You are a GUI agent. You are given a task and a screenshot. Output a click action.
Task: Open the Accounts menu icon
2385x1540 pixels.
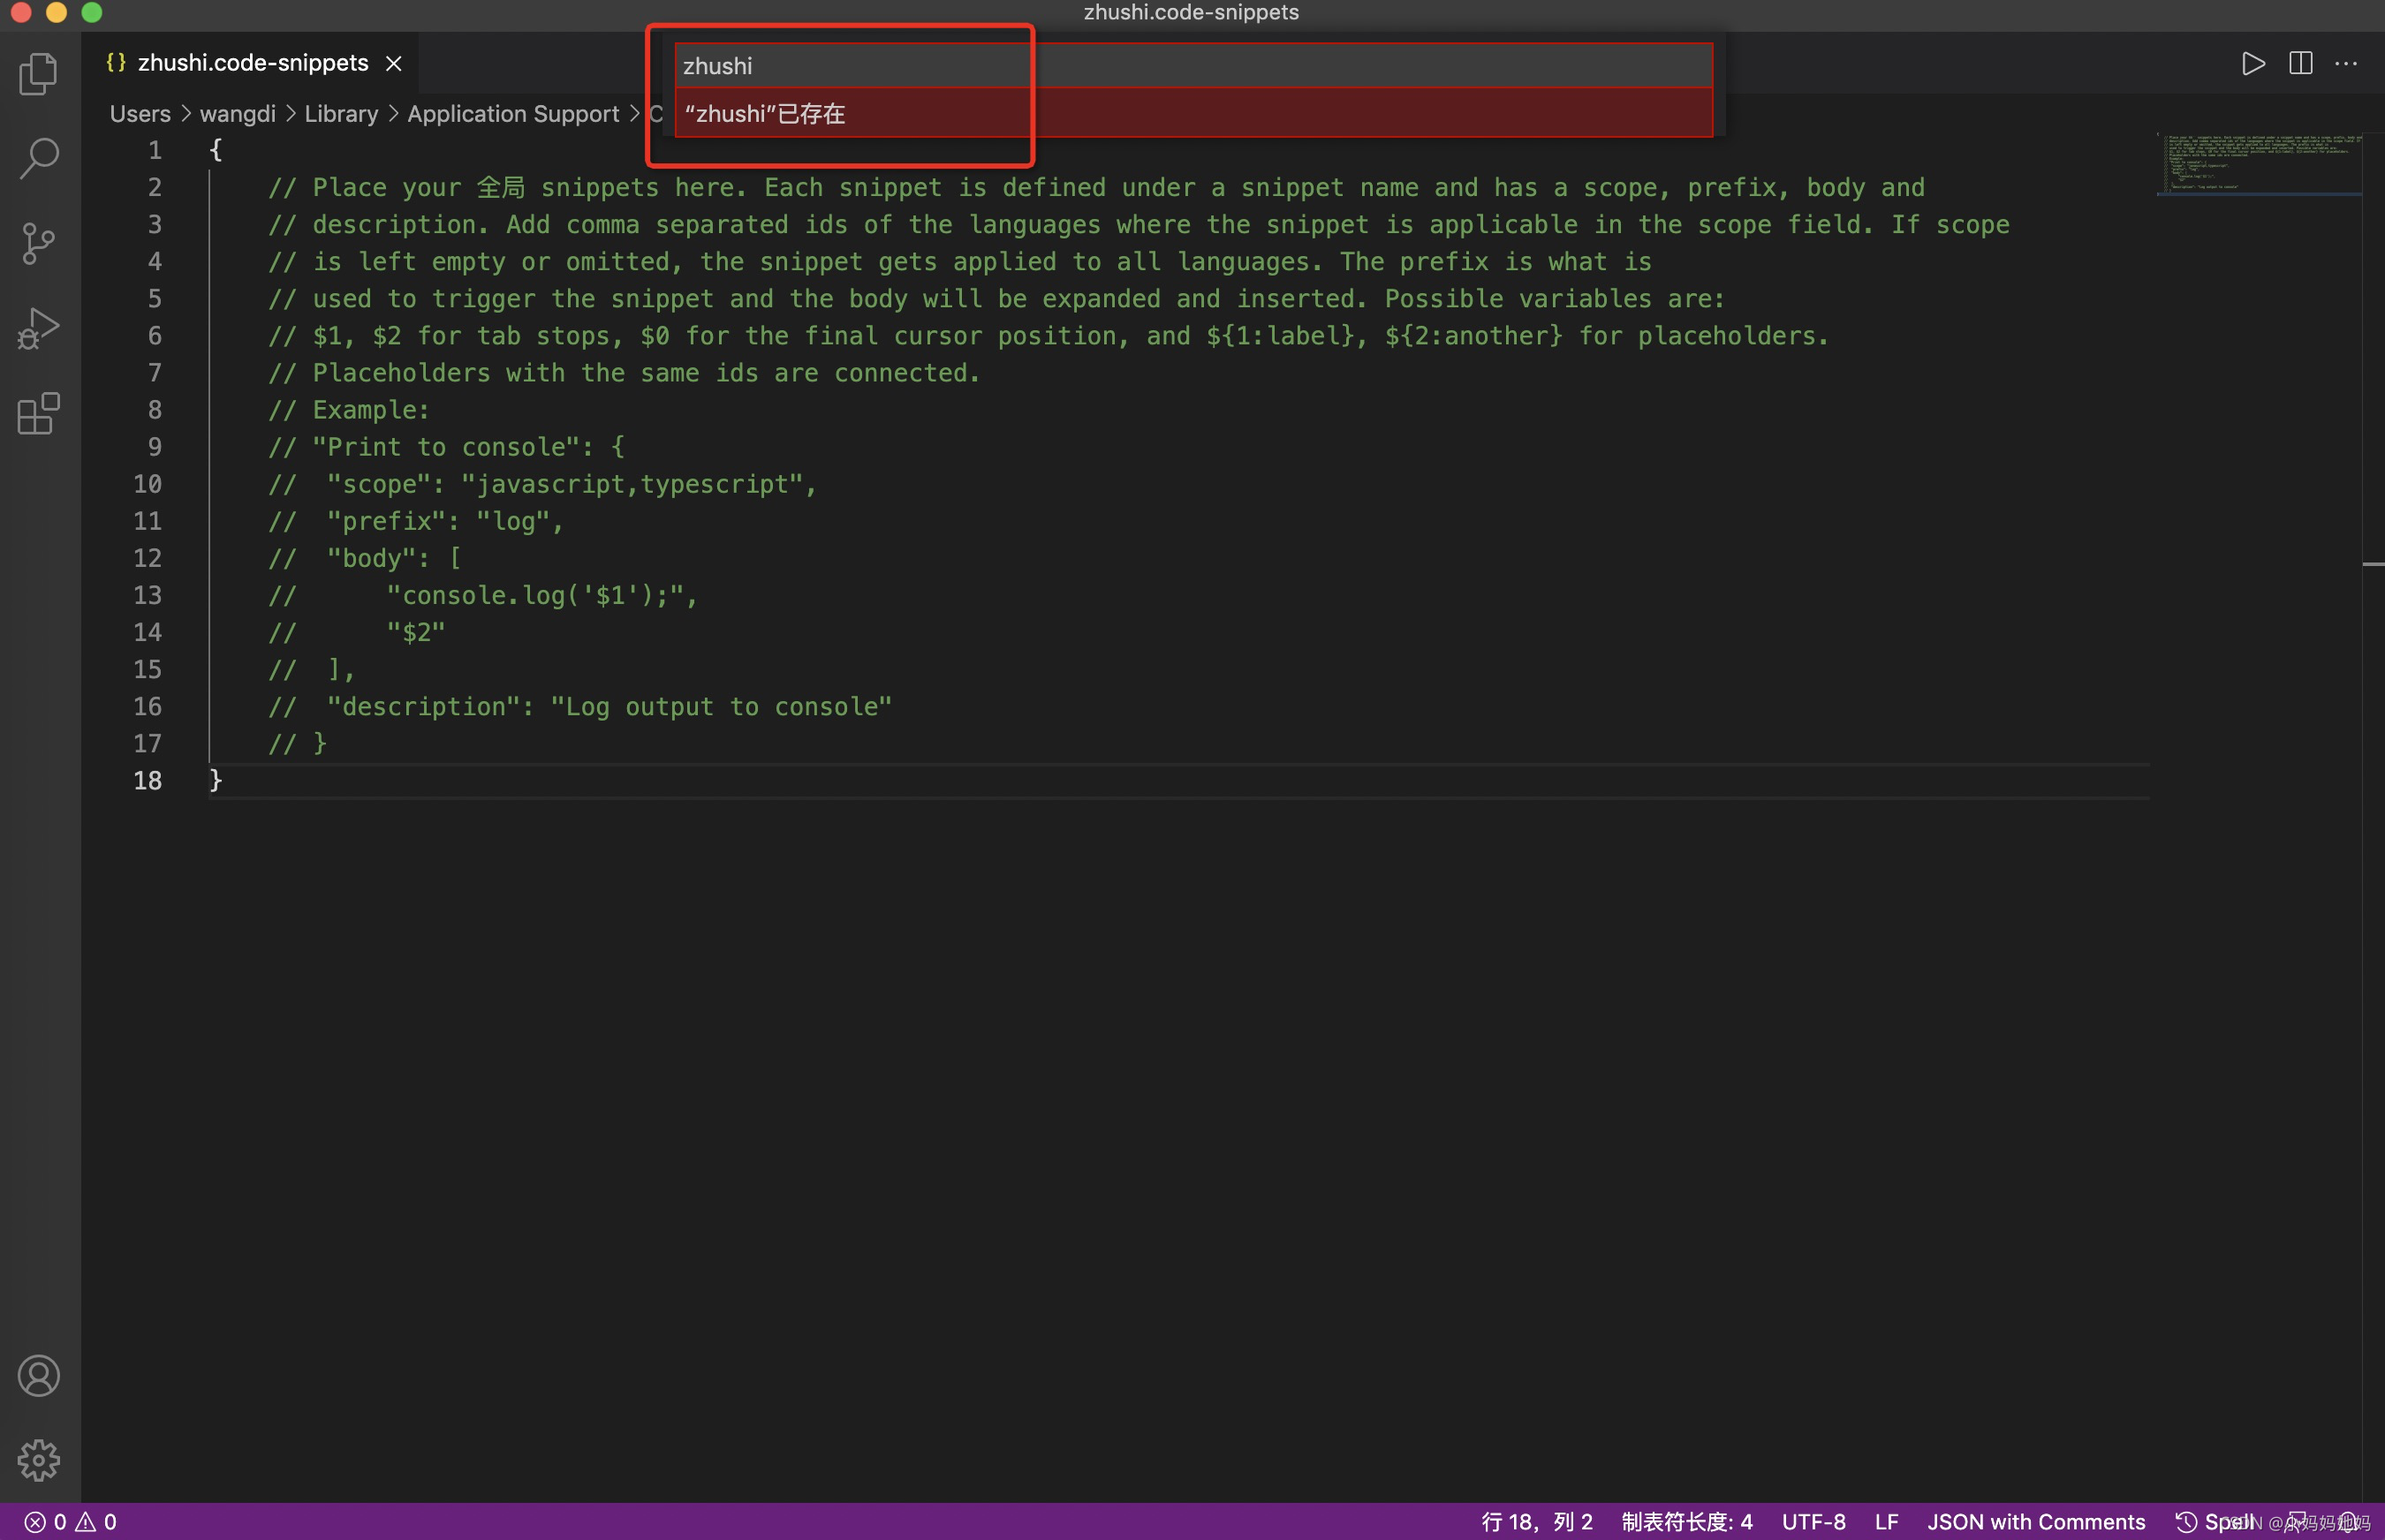pyautogui.click(x=38, y=1376)
